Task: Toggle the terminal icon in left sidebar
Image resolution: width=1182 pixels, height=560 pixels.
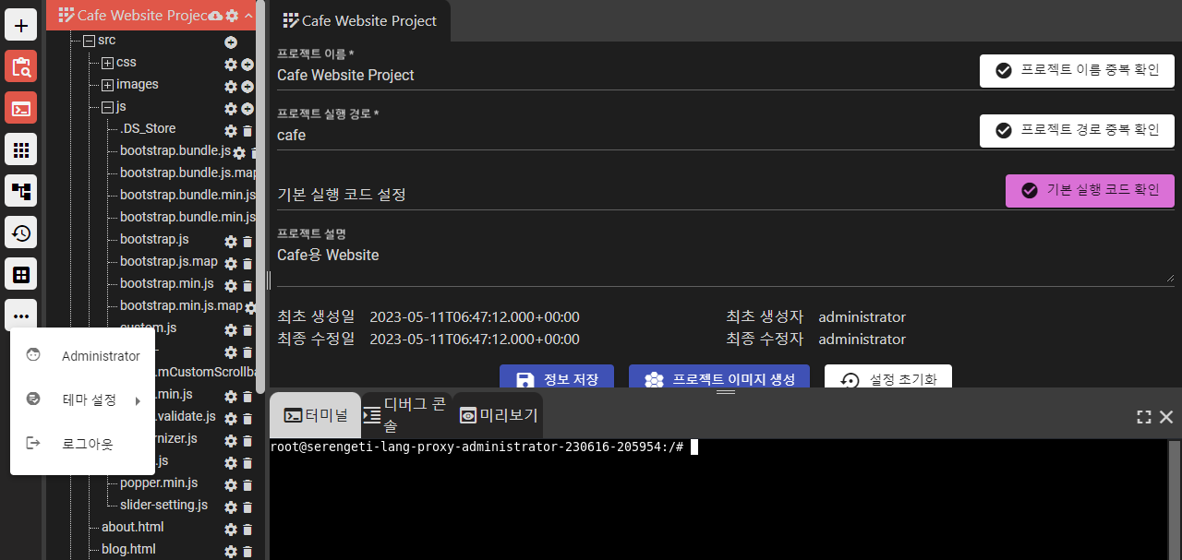Action: click(20, 108)
